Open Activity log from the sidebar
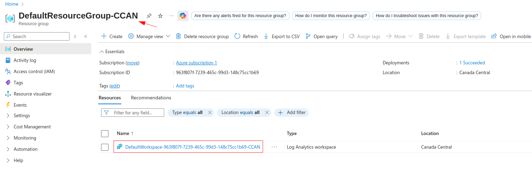Screen dimensions: 532x177 pos(25,60)
